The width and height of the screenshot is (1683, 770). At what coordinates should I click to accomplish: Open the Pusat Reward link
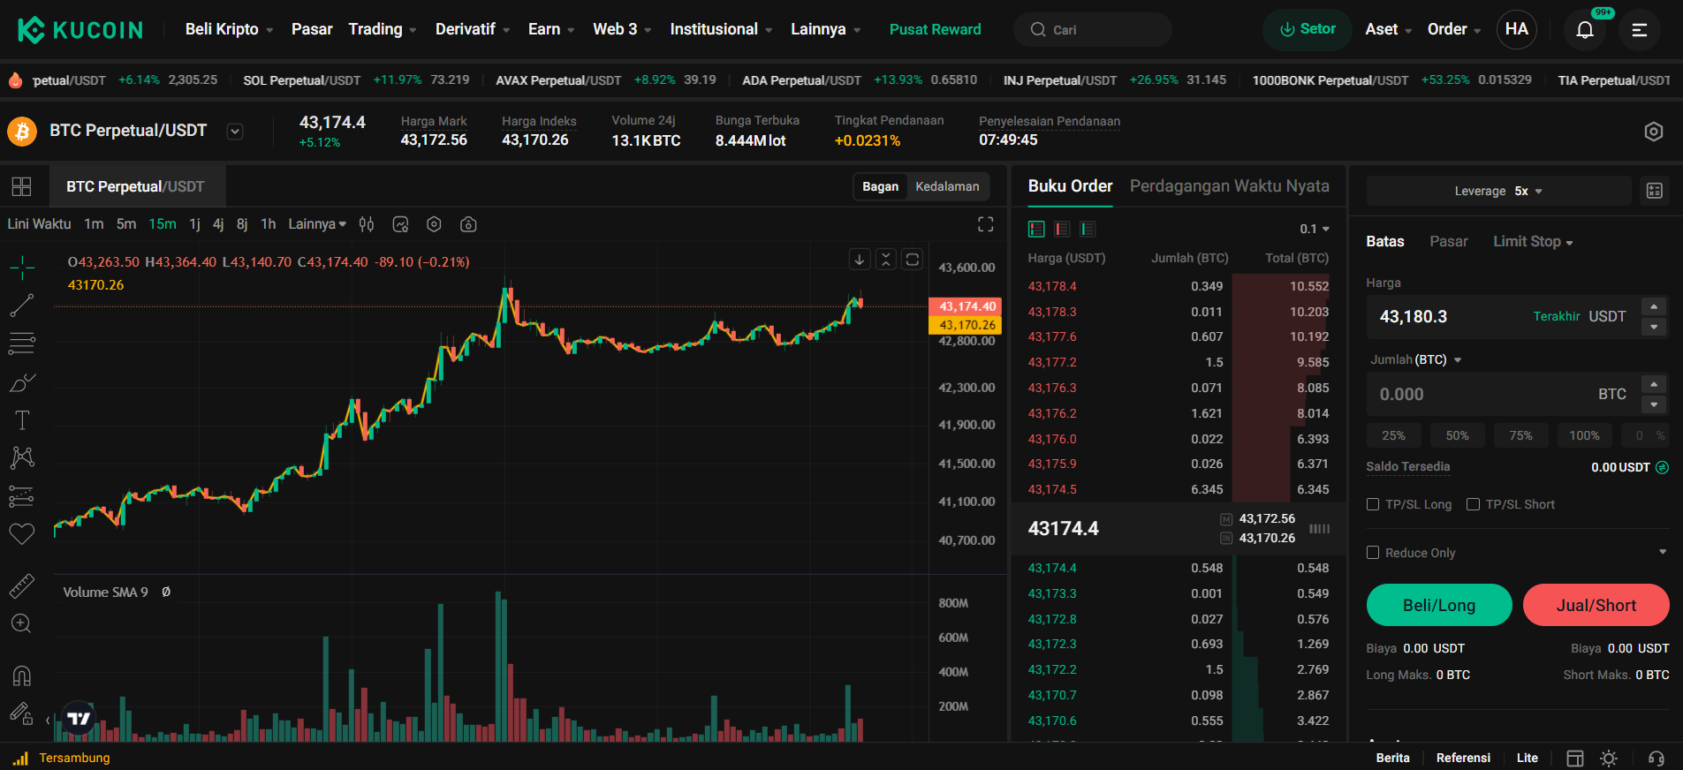pyautogui.click(x=936, y=29)
